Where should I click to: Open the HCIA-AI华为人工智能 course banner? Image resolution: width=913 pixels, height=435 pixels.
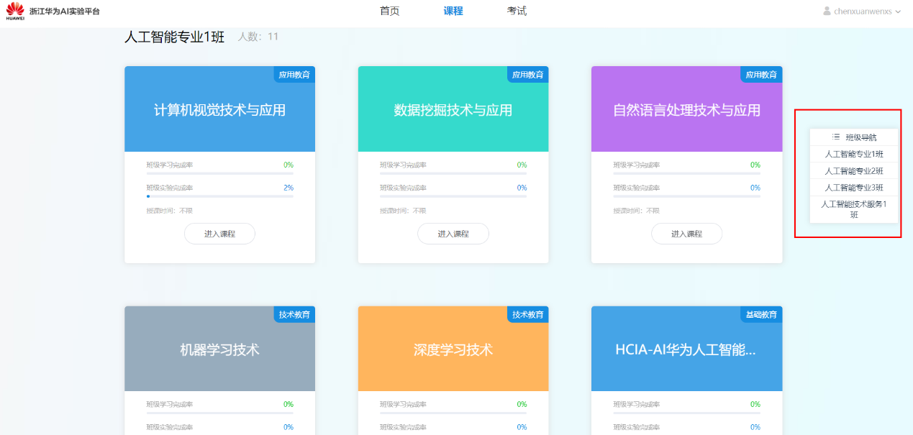pos(686,349)
